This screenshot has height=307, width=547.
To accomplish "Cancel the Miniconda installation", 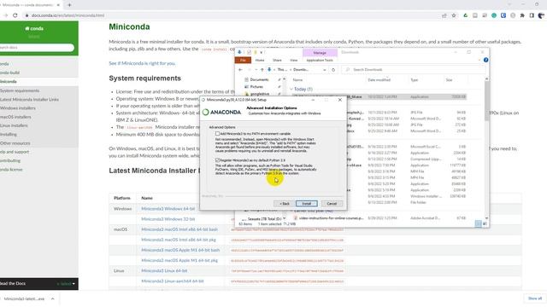I will 332,204.
